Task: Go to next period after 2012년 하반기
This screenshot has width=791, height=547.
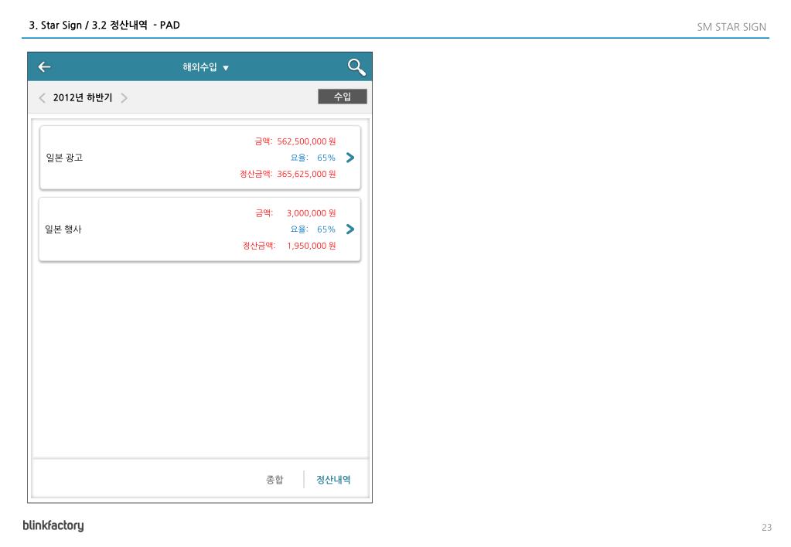Action: point(124,98)
